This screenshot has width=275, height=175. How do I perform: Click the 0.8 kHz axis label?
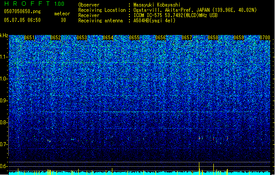click(x=4, y=122)
